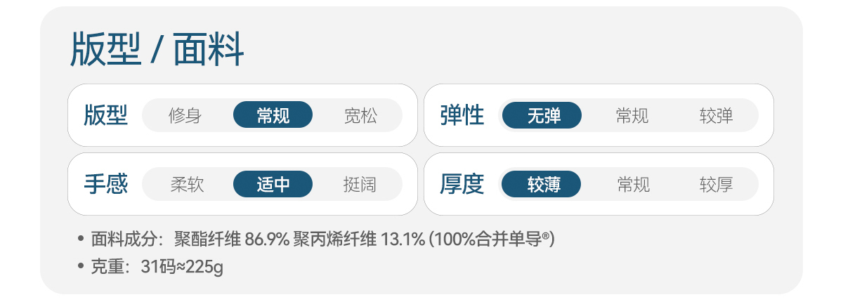The image size is (843, 302).
Task: Click the 版型 / 面料 section heading
Action: (157, 51)
